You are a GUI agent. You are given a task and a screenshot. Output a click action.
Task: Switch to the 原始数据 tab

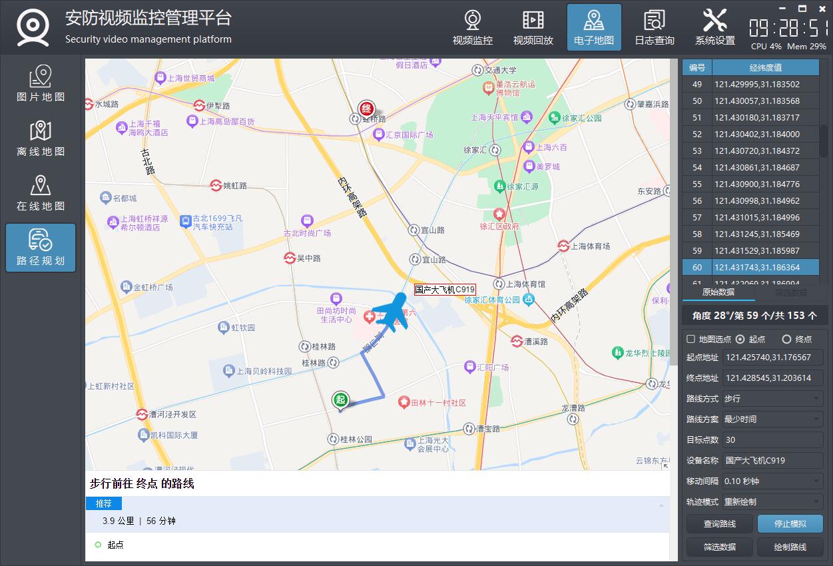click(x=718, y=292)
